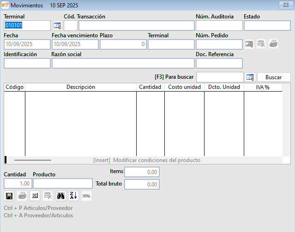Click the Cód. Transacción input field
295x232 pixels.
pos(71,25)
